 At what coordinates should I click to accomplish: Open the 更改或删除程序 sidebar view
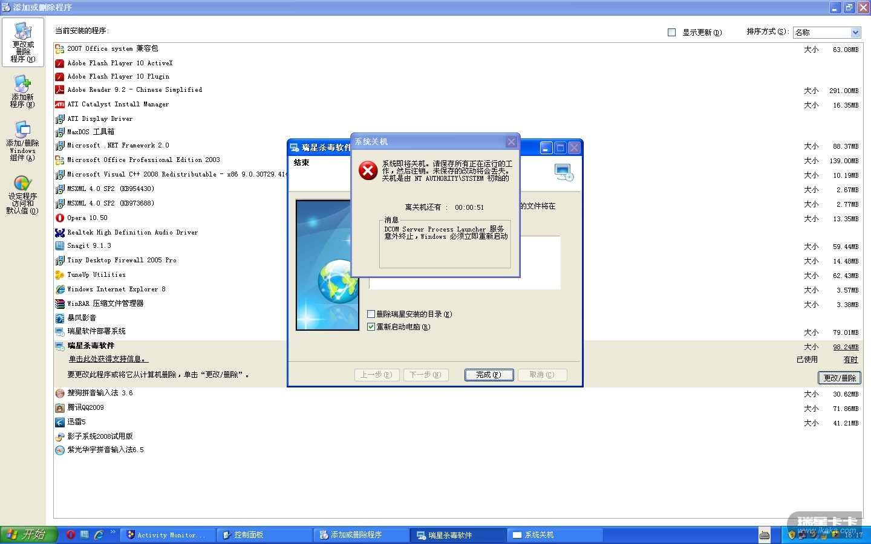pyautogui.click(x=23, y=42)
